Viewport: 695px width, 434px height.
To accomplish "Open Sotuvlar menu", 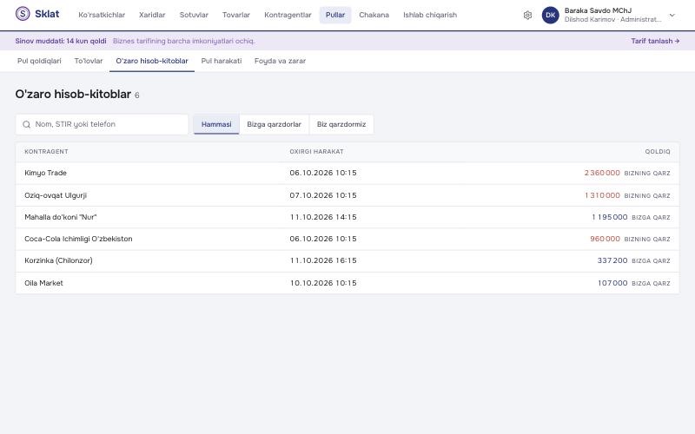I will [x=194, y=15].
